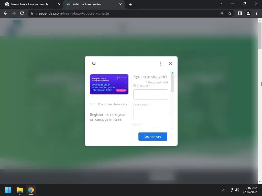
Task: Minimize the Chrome window
Action: (x=232, y=4)
